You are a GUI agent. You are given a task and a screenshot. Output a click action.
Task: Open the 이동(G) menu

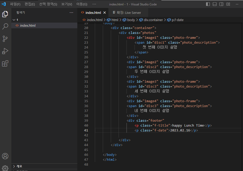pyautogui.click(x=82, y=4)
